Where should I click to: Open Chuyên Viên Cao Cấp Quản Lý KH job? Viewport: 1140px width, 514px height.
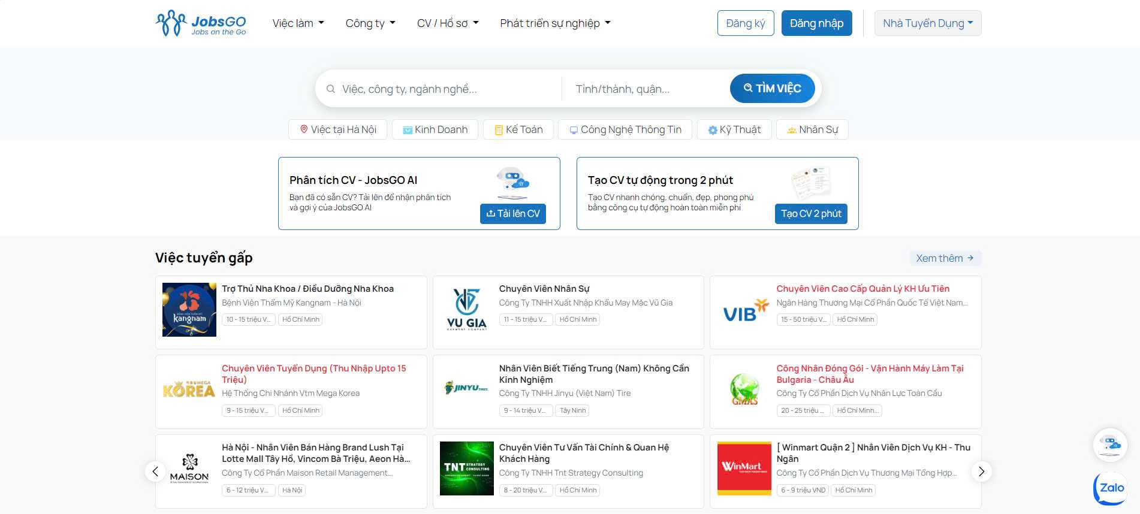tap(862, 289)
